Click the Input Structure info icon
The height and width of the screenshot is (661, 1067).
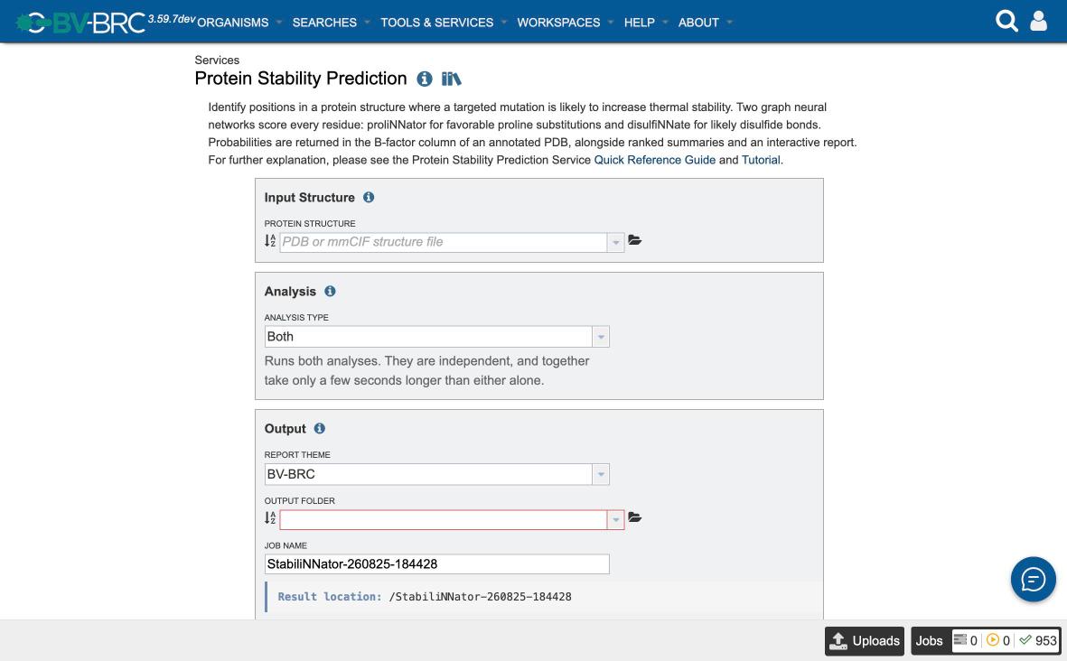pos(369,197)
